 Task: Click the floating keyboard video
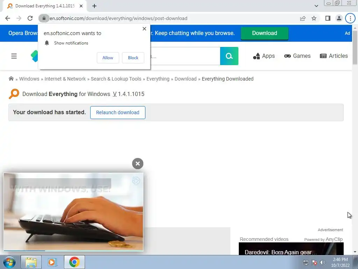(x=73, y=212)
